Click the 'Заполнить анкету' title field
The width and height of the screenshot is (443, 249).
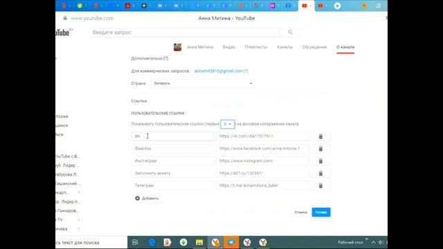tap(172, 174)
